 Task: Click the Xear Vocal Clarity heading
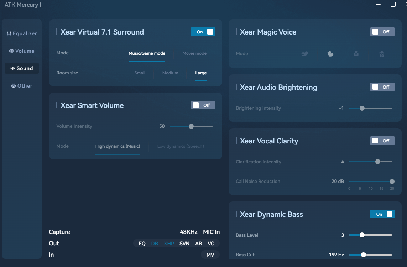[269, 141]
